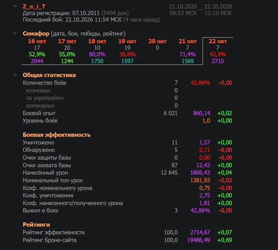Click the 80,0% win rate under 18 окт
This screenshot has width=278, height=250.
[x=97, y=54]
